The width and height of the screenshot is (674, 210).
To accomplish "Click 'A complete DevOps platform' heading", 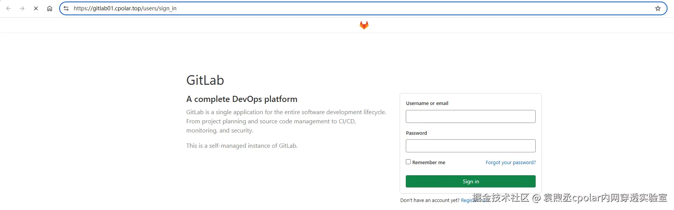I will [242, 99].
